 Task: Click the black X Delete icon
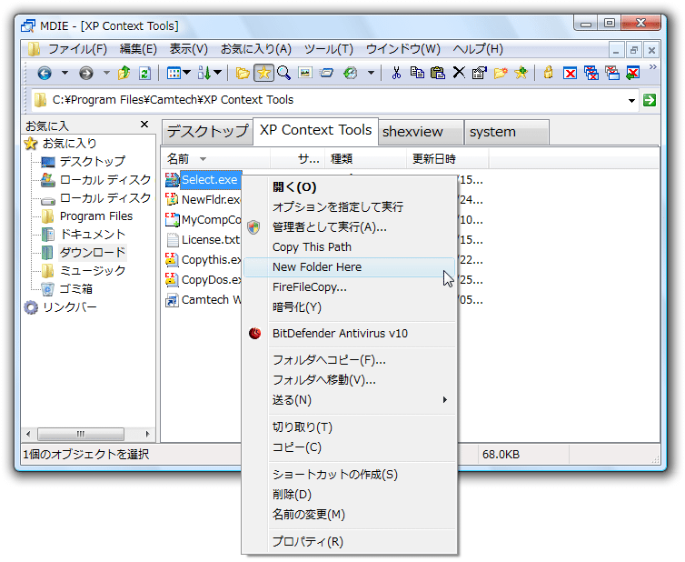pos(459,73)
